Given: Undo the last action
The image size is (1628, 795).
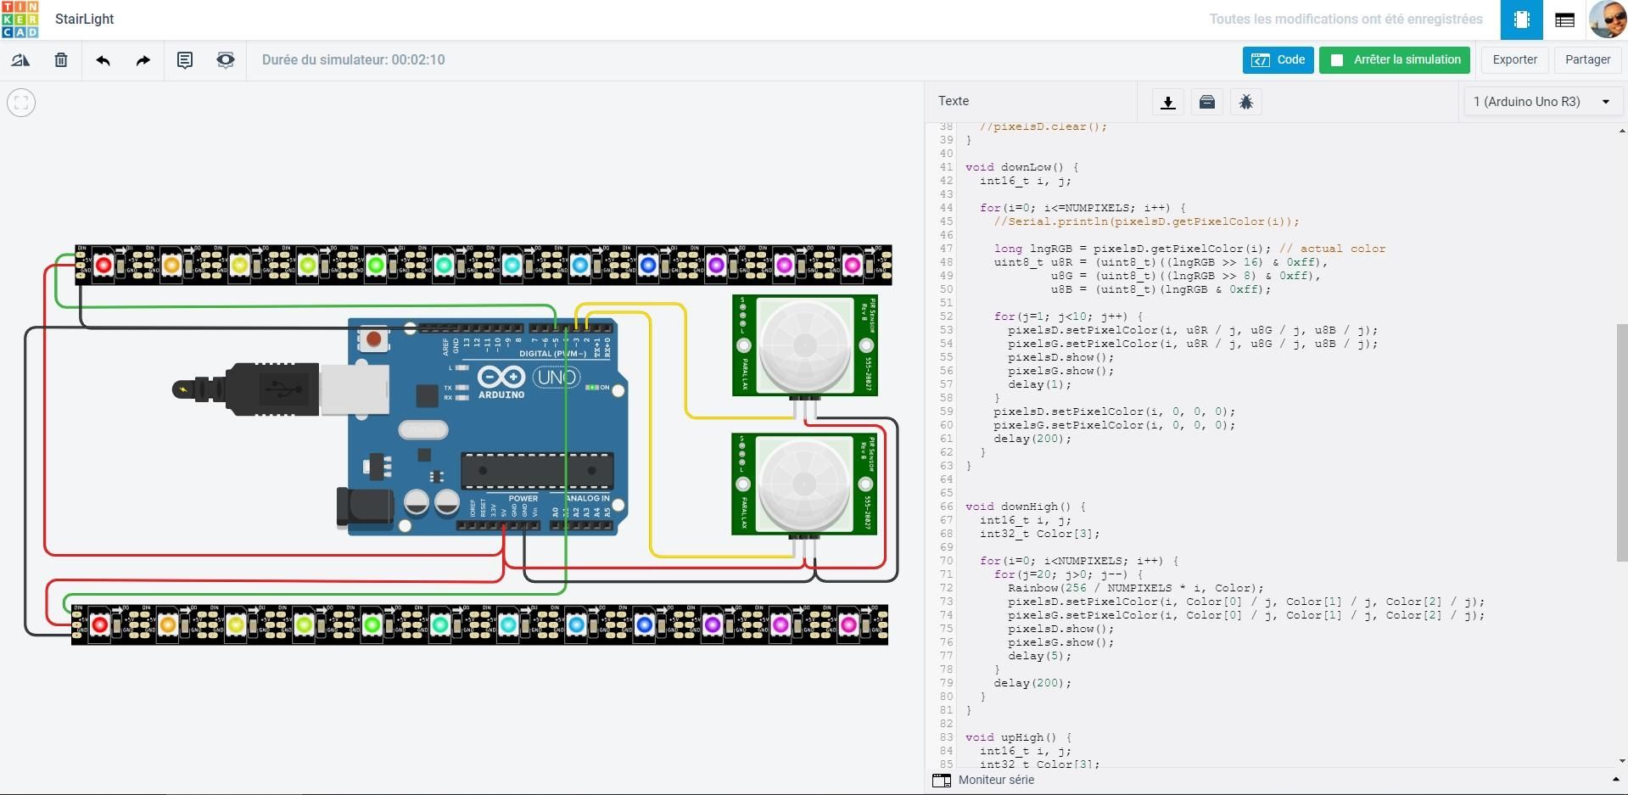Looking at the screenshot, I should [103, 60].
